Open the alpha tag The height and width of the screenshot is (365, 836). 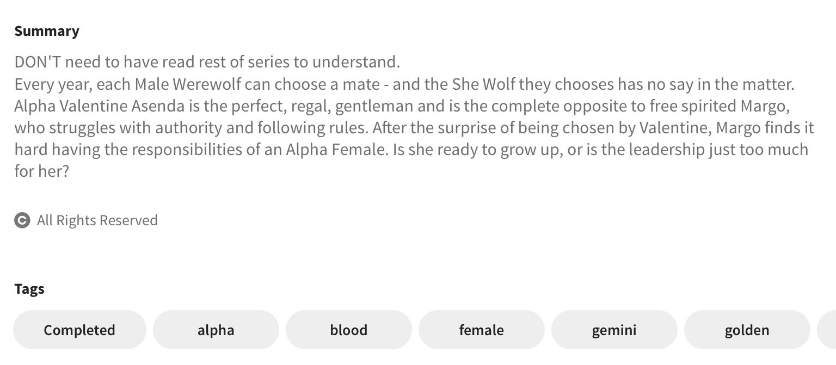[x=216, y=330]
